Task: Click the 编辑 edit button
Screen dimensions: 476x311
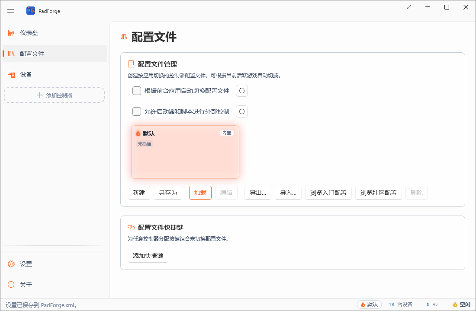Action: [x=226, y=193]
